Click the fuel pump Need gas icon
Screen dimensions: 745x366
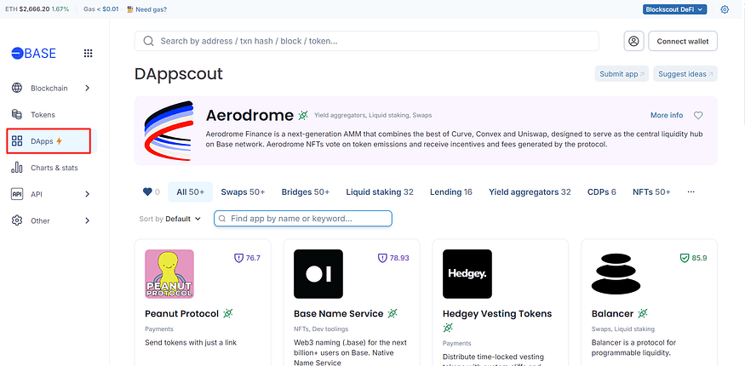pyautogui.click(x=130, y=9)
